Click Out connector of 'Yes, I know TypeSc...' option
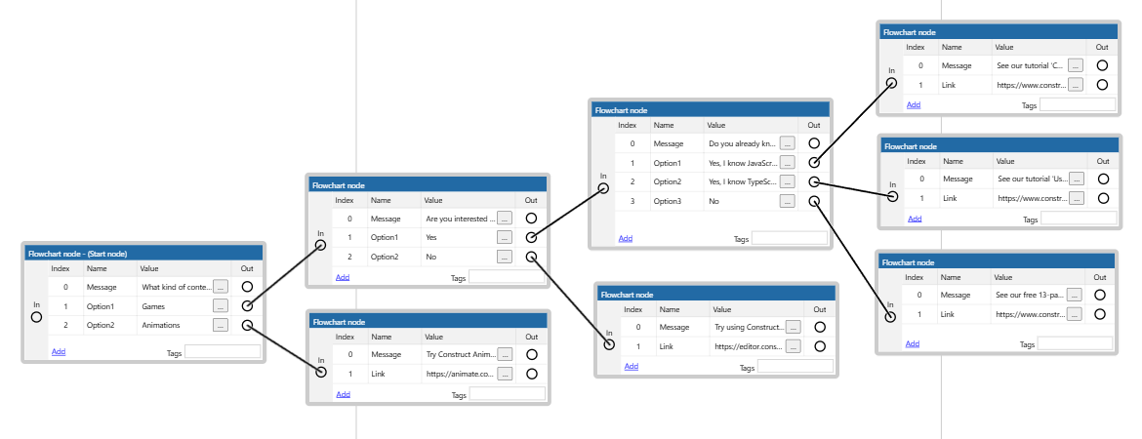The image size is (1142, 439). [x=814, y=182]
